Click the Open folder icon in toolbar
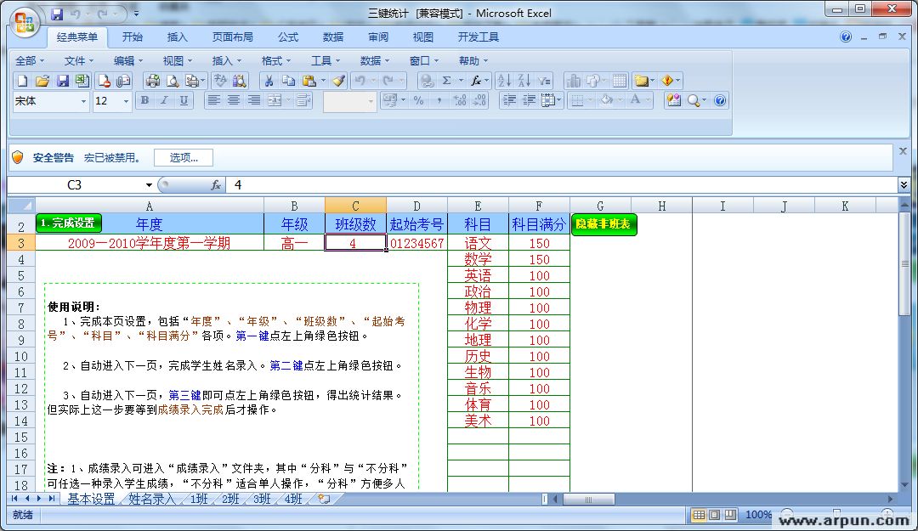The image size is (918, 531). [42, 81]
